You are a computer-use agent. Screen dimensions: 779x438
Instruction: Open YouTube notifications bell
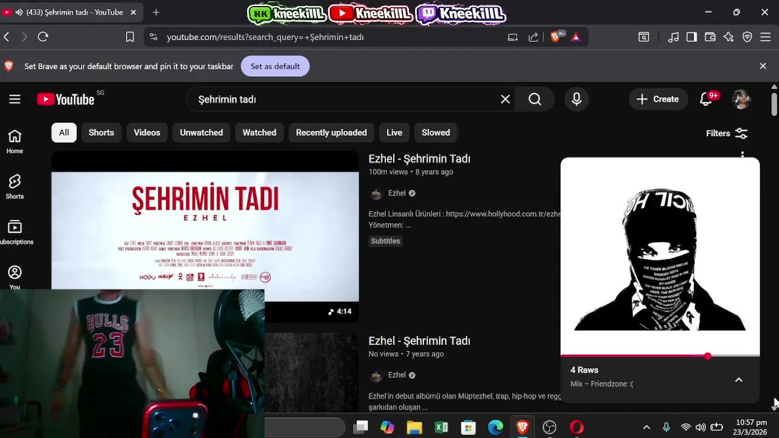tap(706, 99)
